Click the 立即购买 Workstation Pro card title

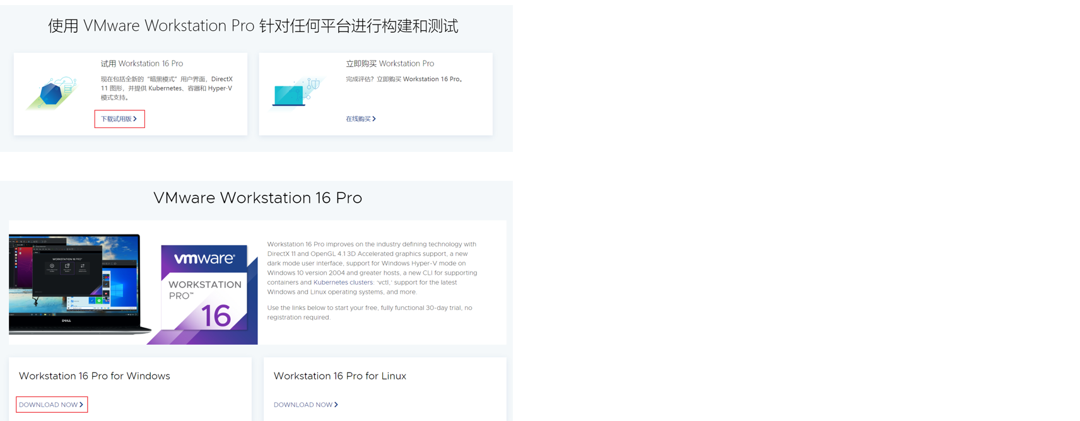click(390, 64)
